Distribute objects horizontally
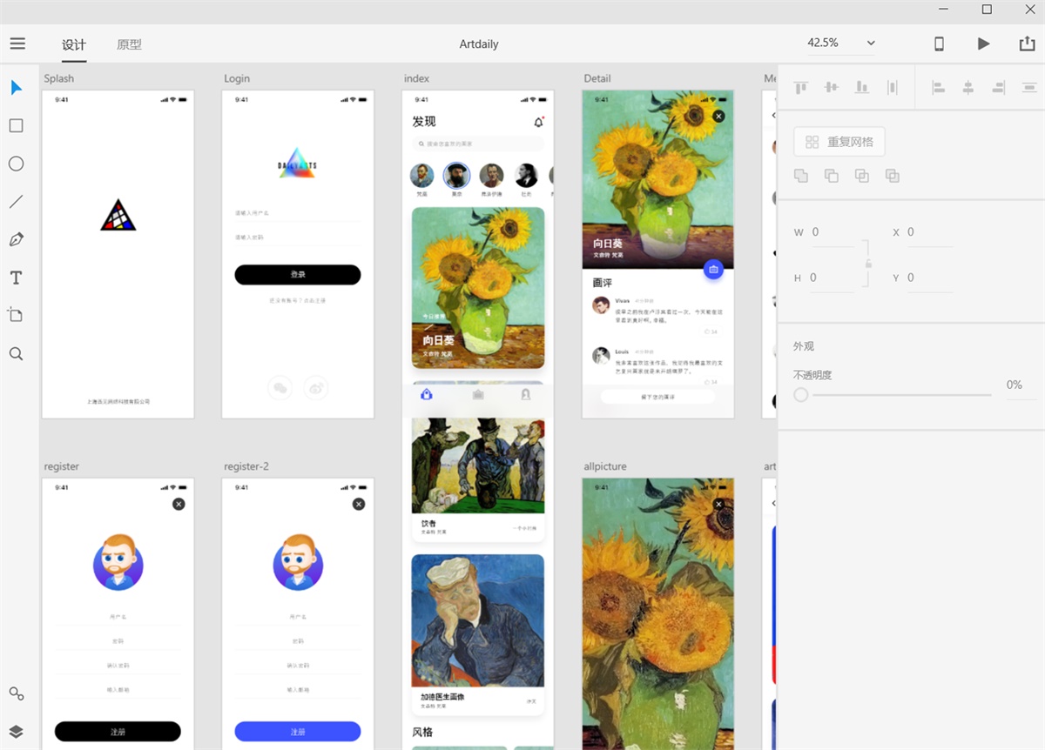 892,87
